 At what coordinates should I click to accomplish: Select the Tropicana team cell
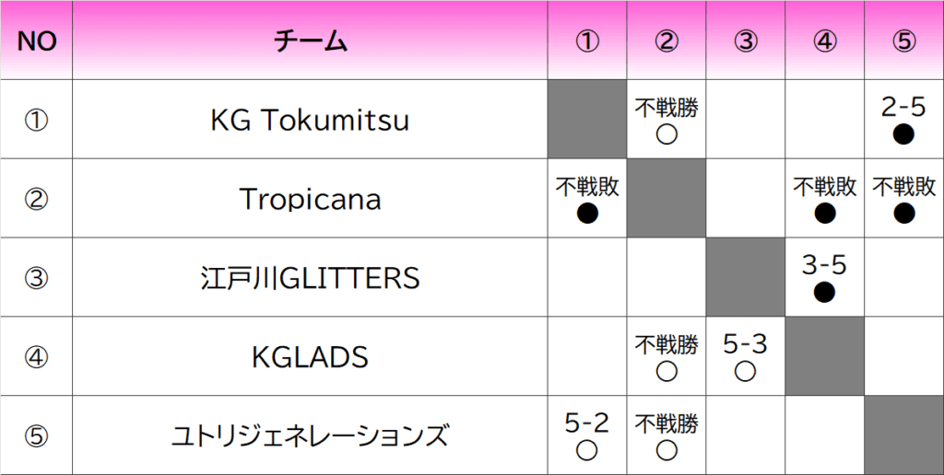tap(310, 200)
